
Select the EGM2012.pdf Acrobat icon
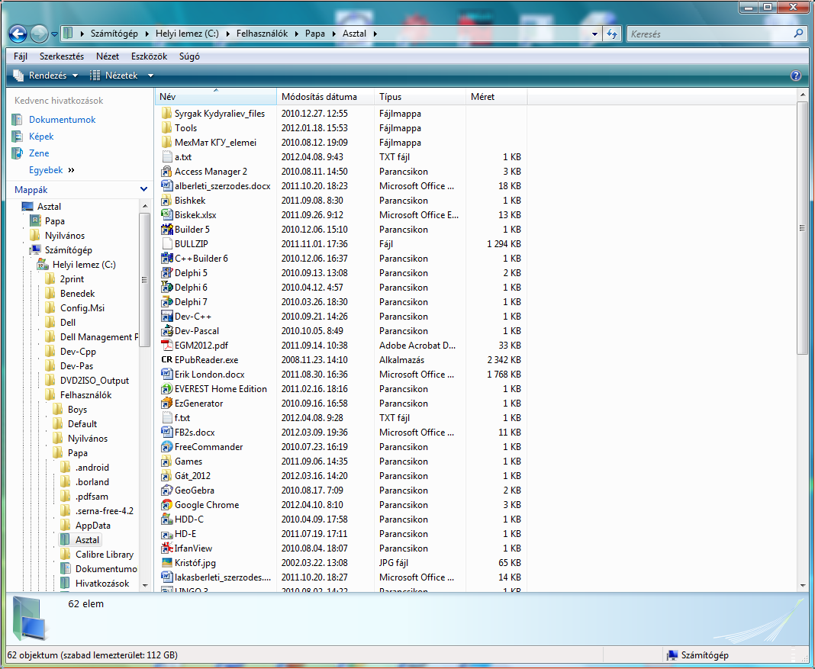(x=166, y=346)
